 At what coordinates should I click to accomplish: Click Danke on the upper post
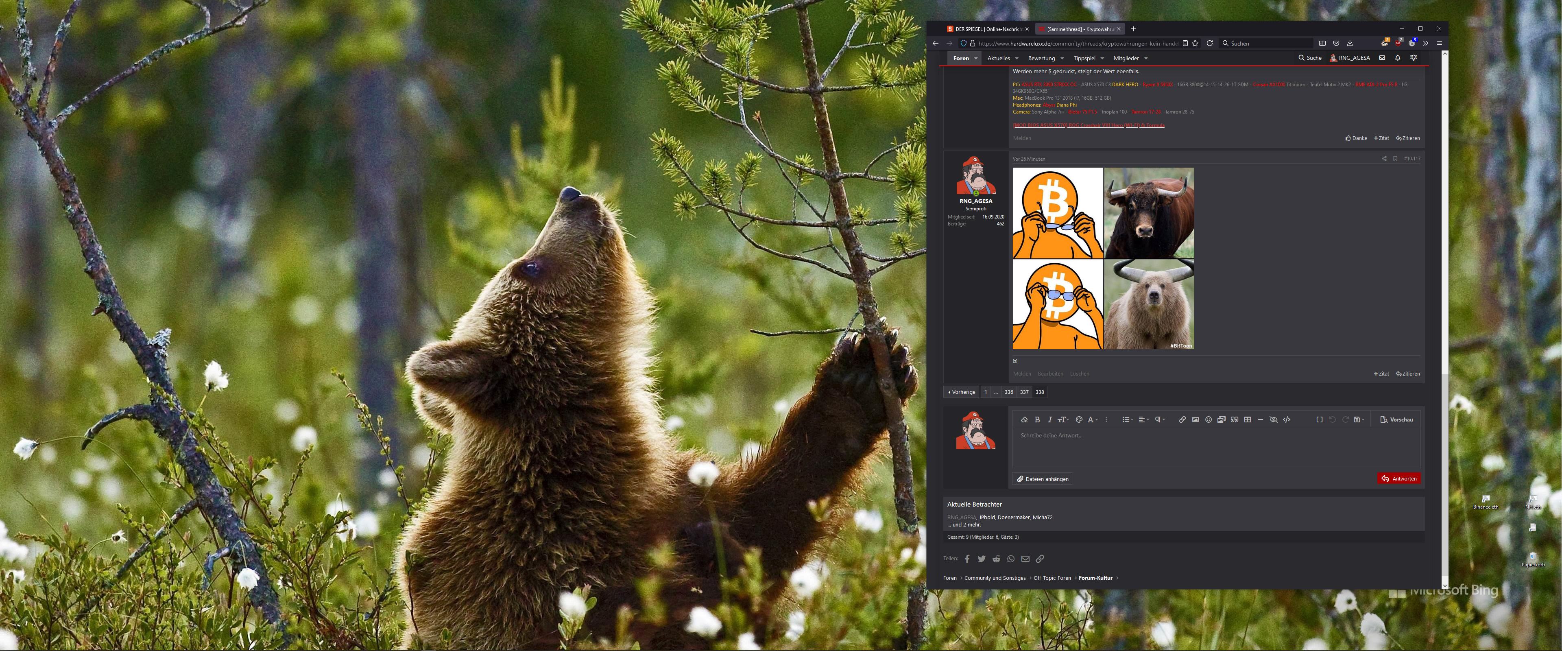(1357, 138)
